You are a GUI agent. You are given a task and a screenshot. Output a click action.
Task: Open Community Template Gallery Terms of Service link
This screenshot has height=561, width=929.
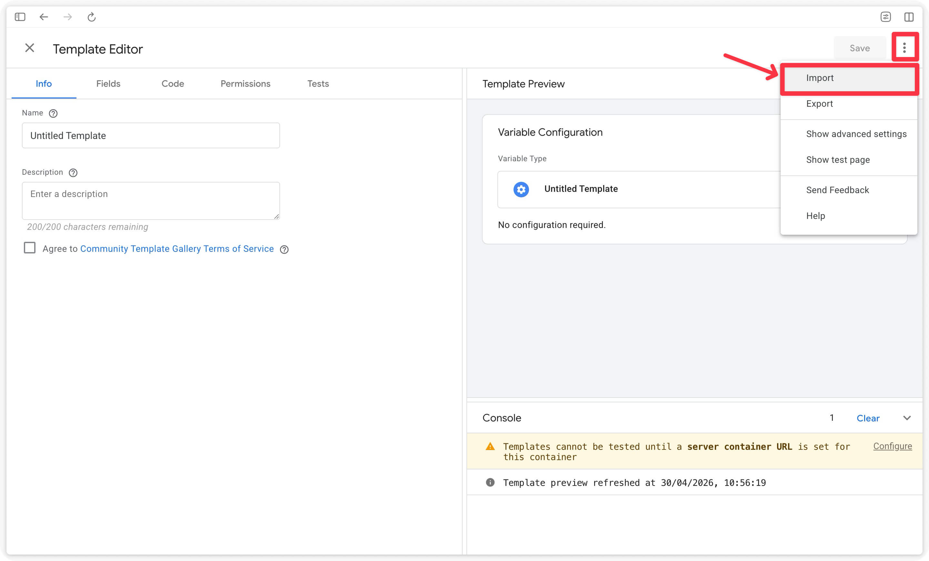(x=177, y=249)
